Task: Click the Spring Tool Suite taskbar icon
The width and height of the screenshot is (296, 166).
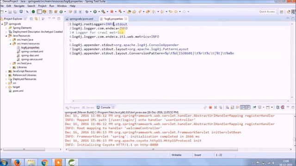Action: tap(72, 162)
